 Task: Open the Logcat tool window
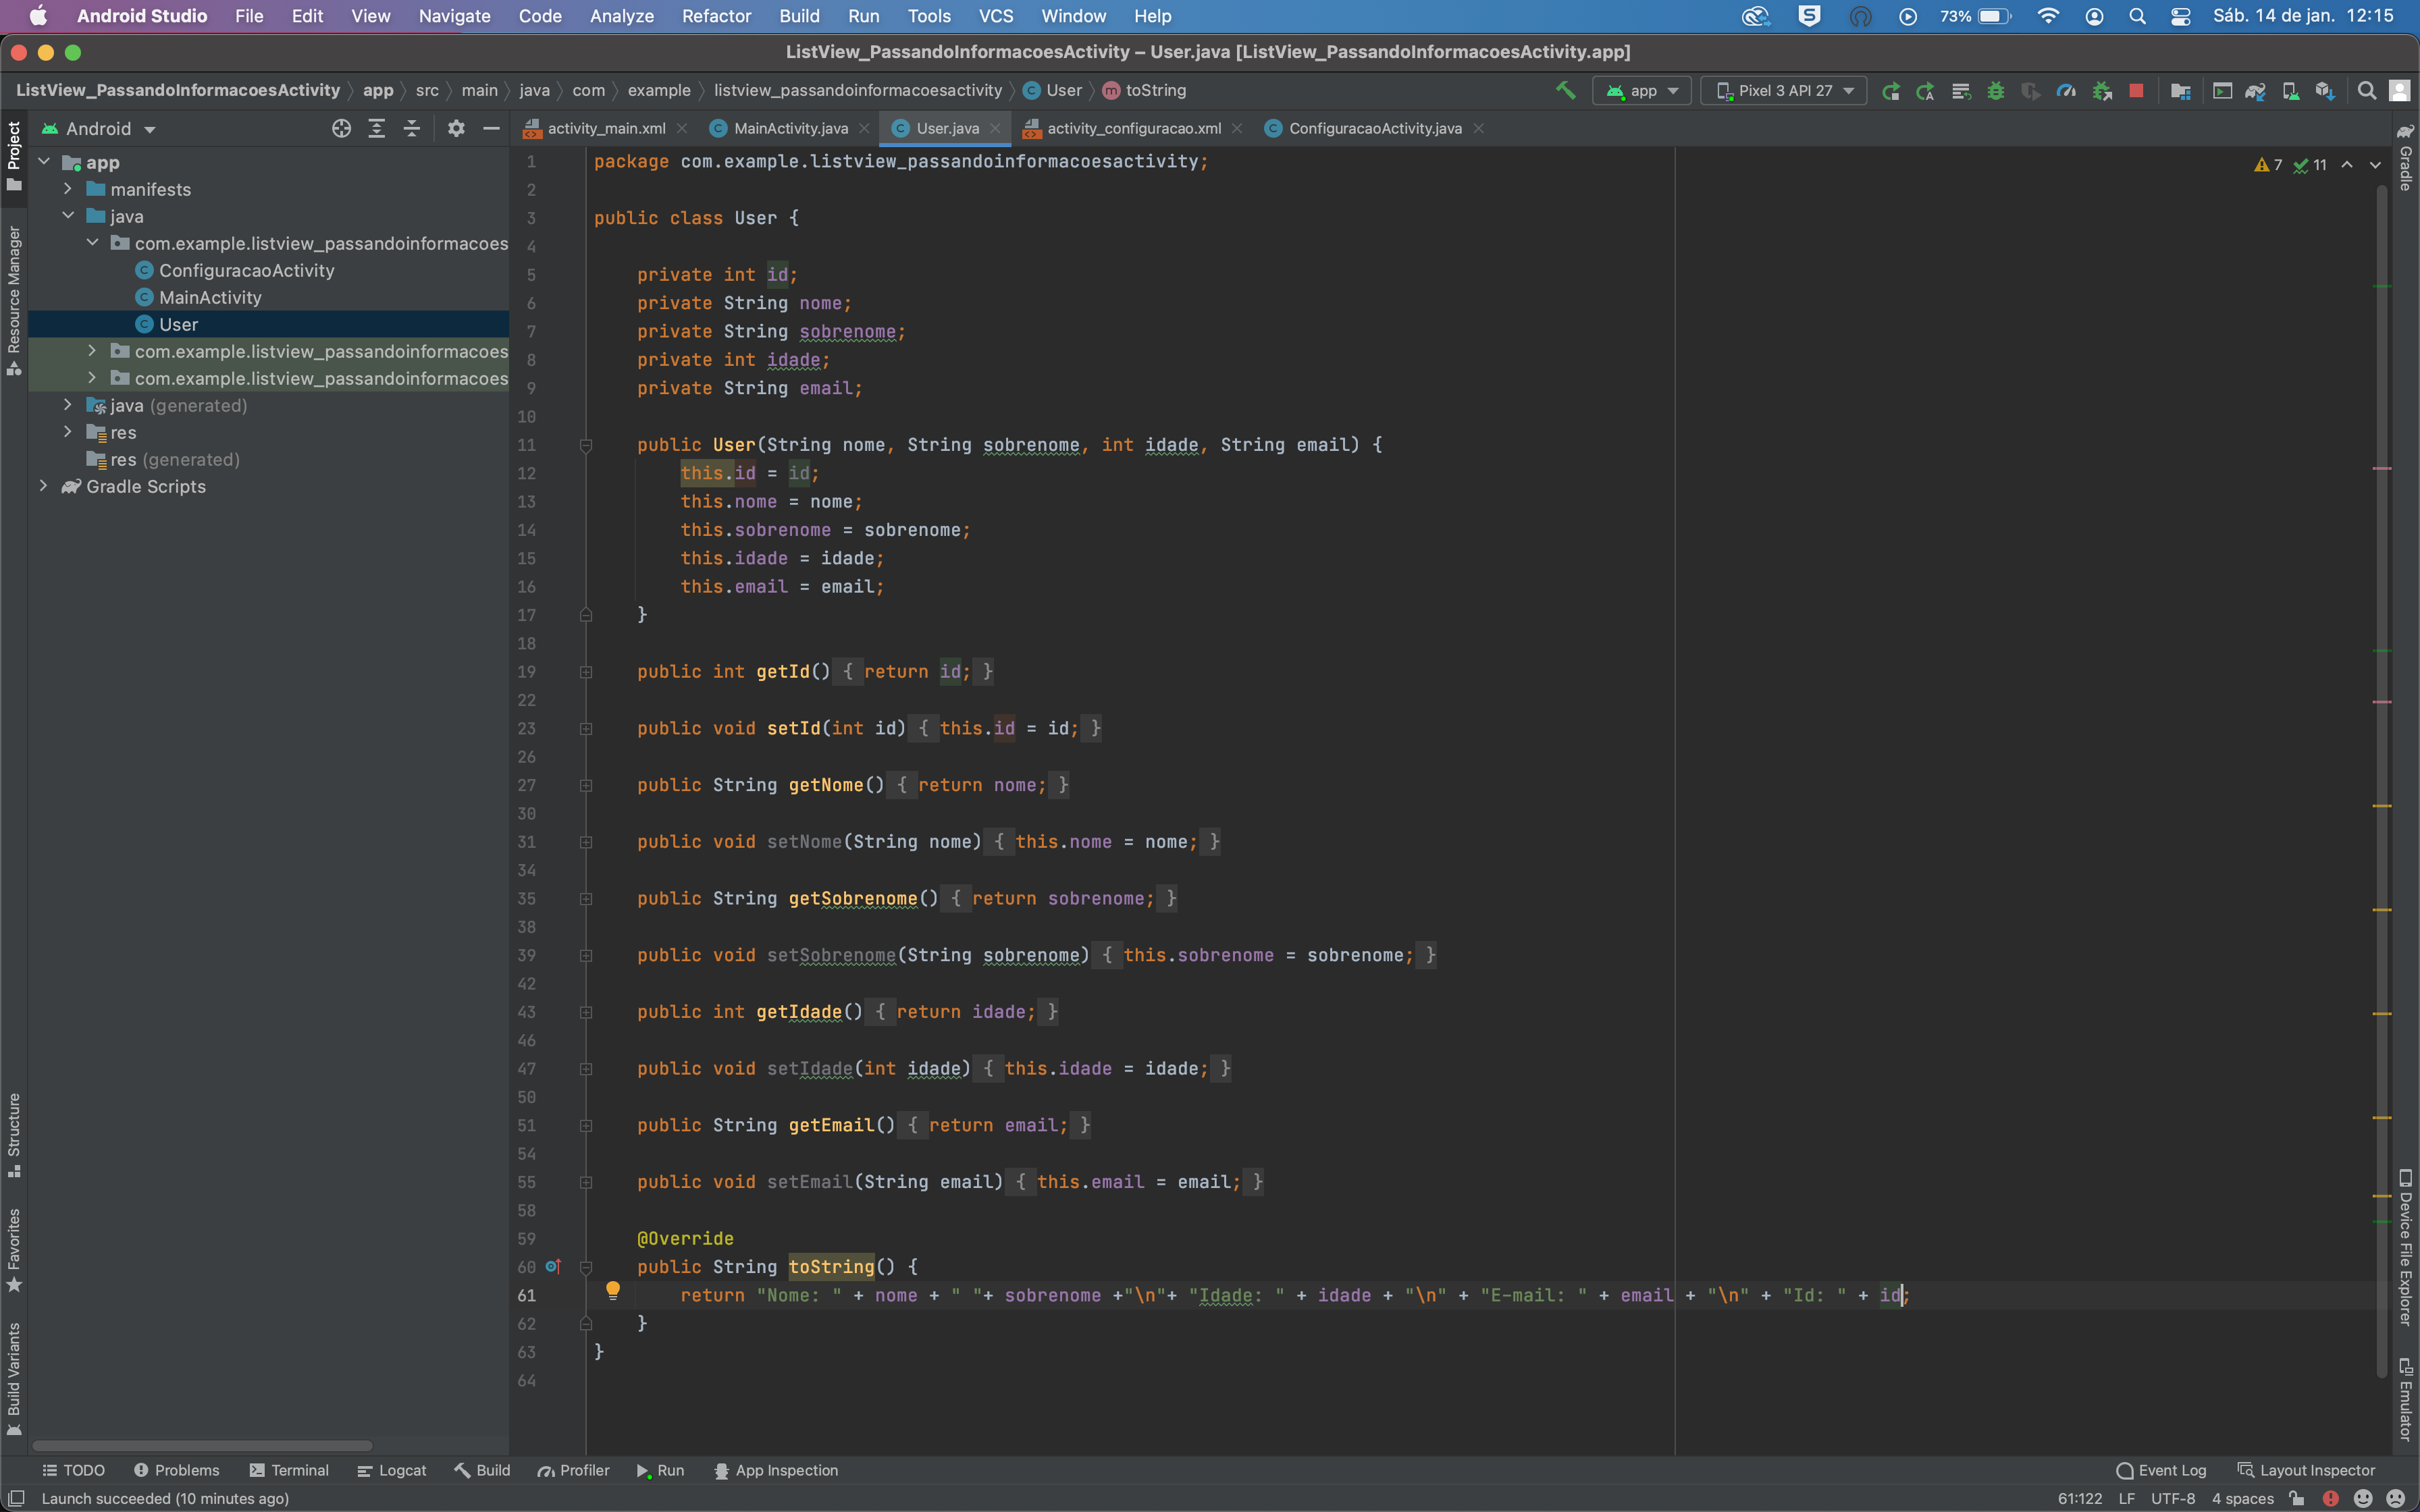click(391, 1470)
